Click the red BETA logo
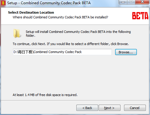 coord(140,16)
